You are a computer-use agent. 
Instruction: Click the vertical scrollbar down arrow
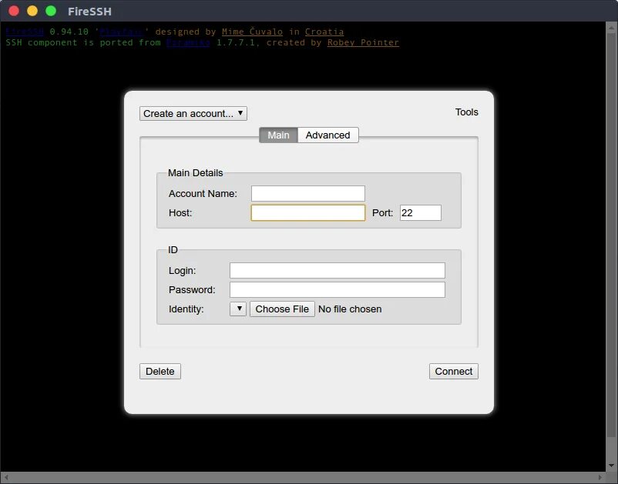click(x=611, y=465)
